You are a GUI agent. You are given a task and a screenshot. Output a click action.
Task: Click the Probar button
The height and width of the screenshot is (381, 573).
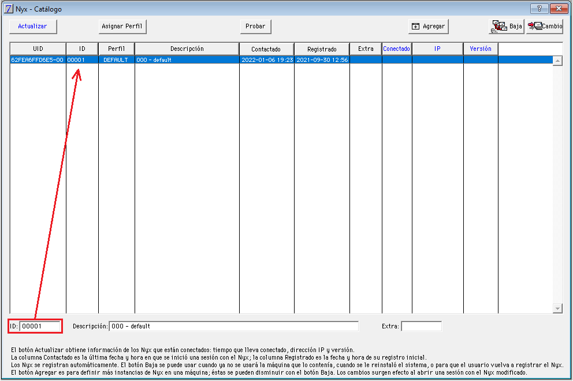point(255,27)
